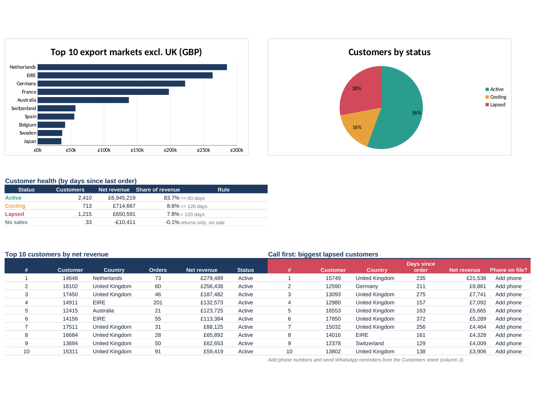Screen dimensions: 535x401
Task: Click the 'Phone on file?' column header
Action: [508, 270]
